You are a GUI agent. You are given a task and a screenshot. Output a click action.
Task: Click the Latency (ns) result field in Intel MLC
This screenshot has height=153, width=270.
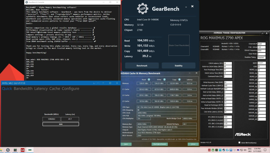click(70, 119)
